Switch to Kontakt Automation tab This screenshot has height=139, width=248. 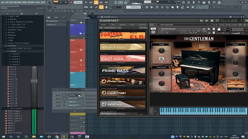(x=142, y=25)
